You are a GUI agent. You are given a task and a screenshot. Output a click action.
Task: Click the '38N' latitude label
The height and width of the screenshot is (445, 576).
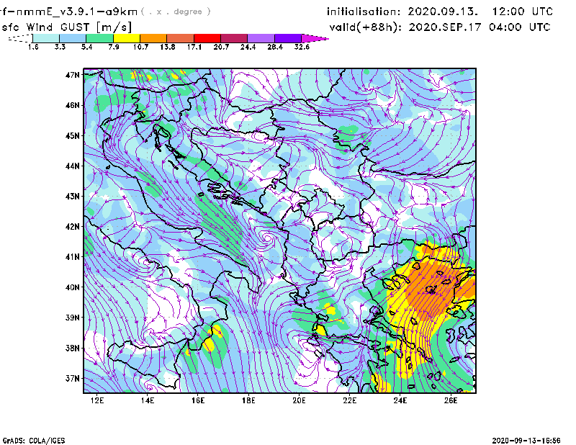pos(73,348)
